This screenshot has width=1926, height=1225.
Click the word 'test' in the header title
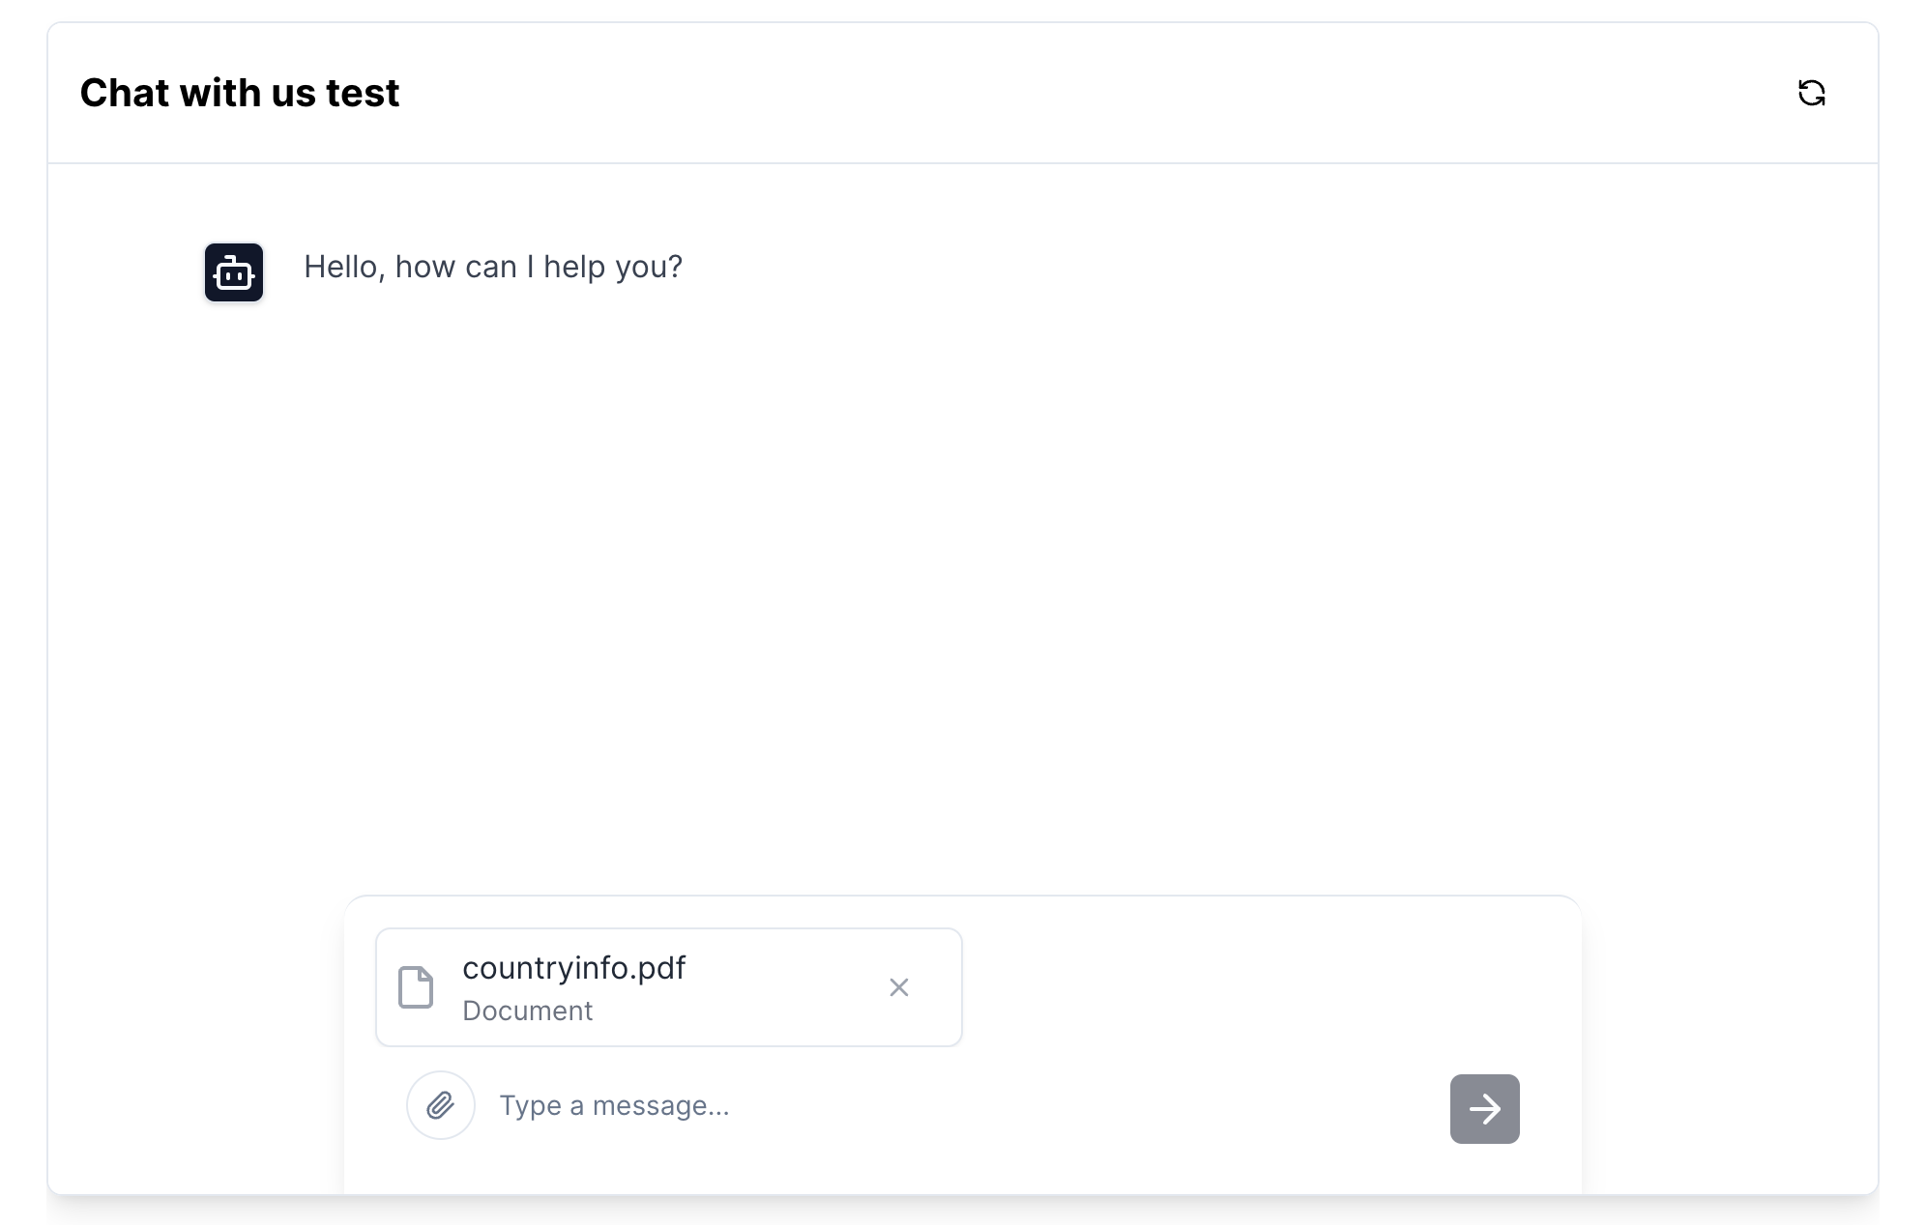[x=362, y=93]
